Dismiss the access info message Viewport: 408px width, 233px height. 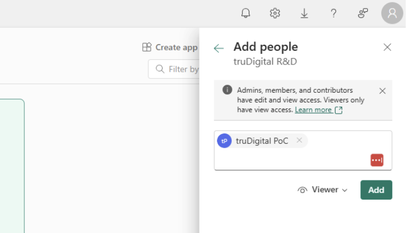click(x=382, y=91)
